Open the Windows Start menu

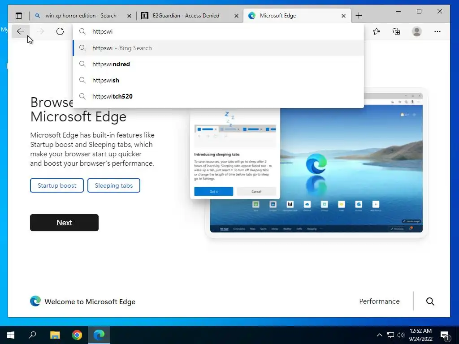coord(11,335)
